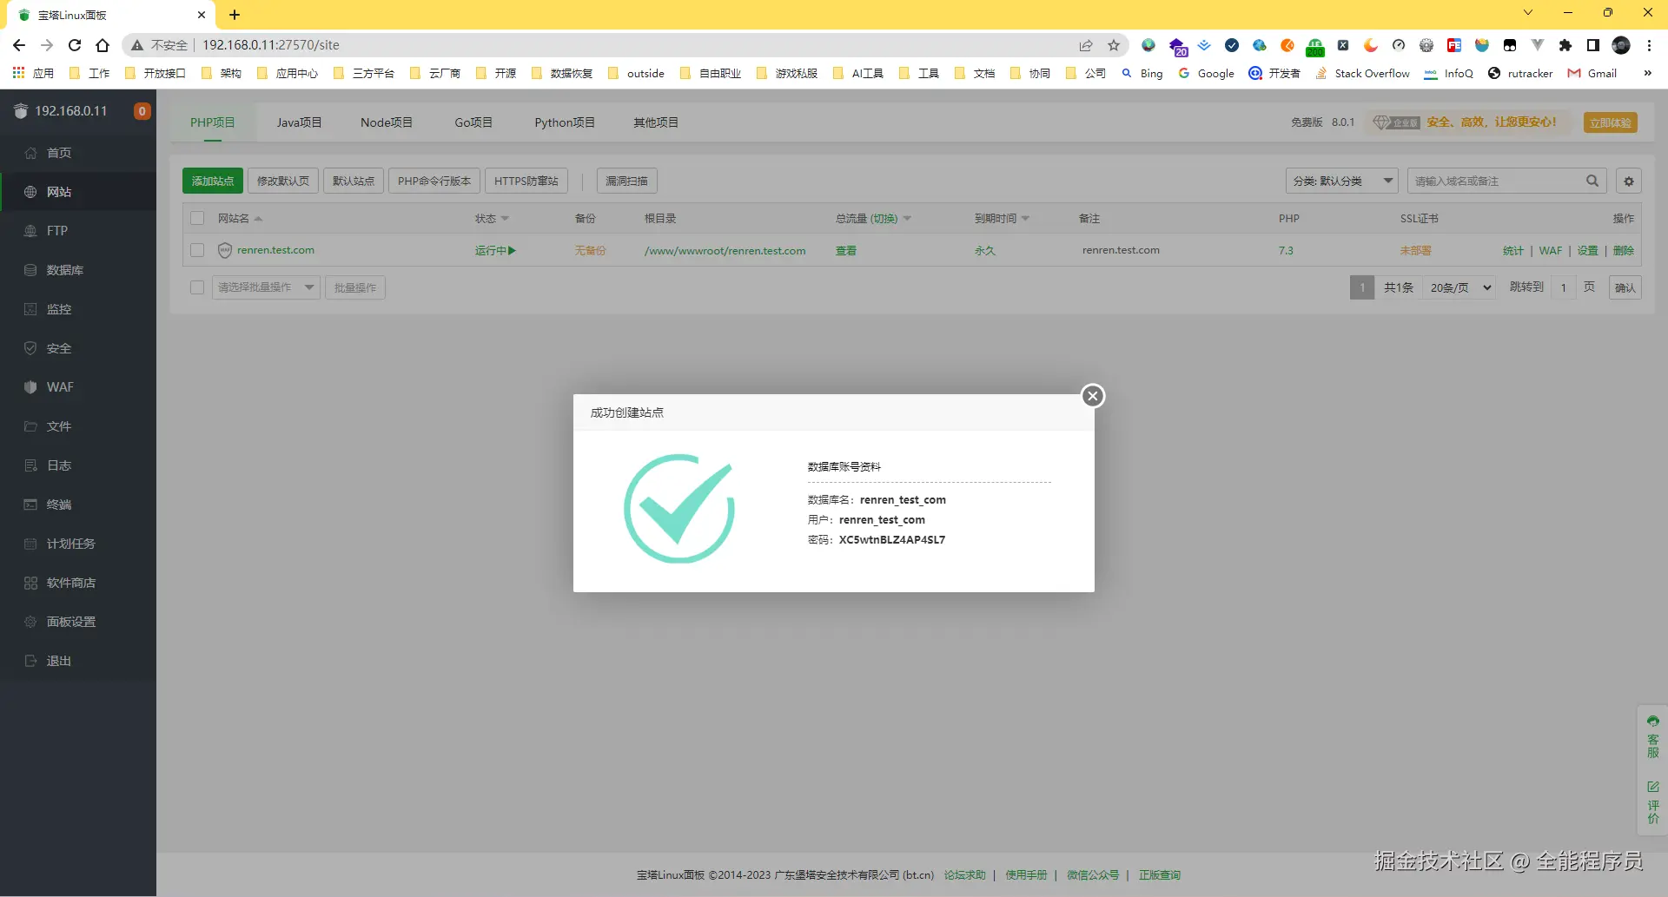Click the search magnifier icon in site list
The width and height of the screenshot is (1668, 897).
(x=1592, y=181)
